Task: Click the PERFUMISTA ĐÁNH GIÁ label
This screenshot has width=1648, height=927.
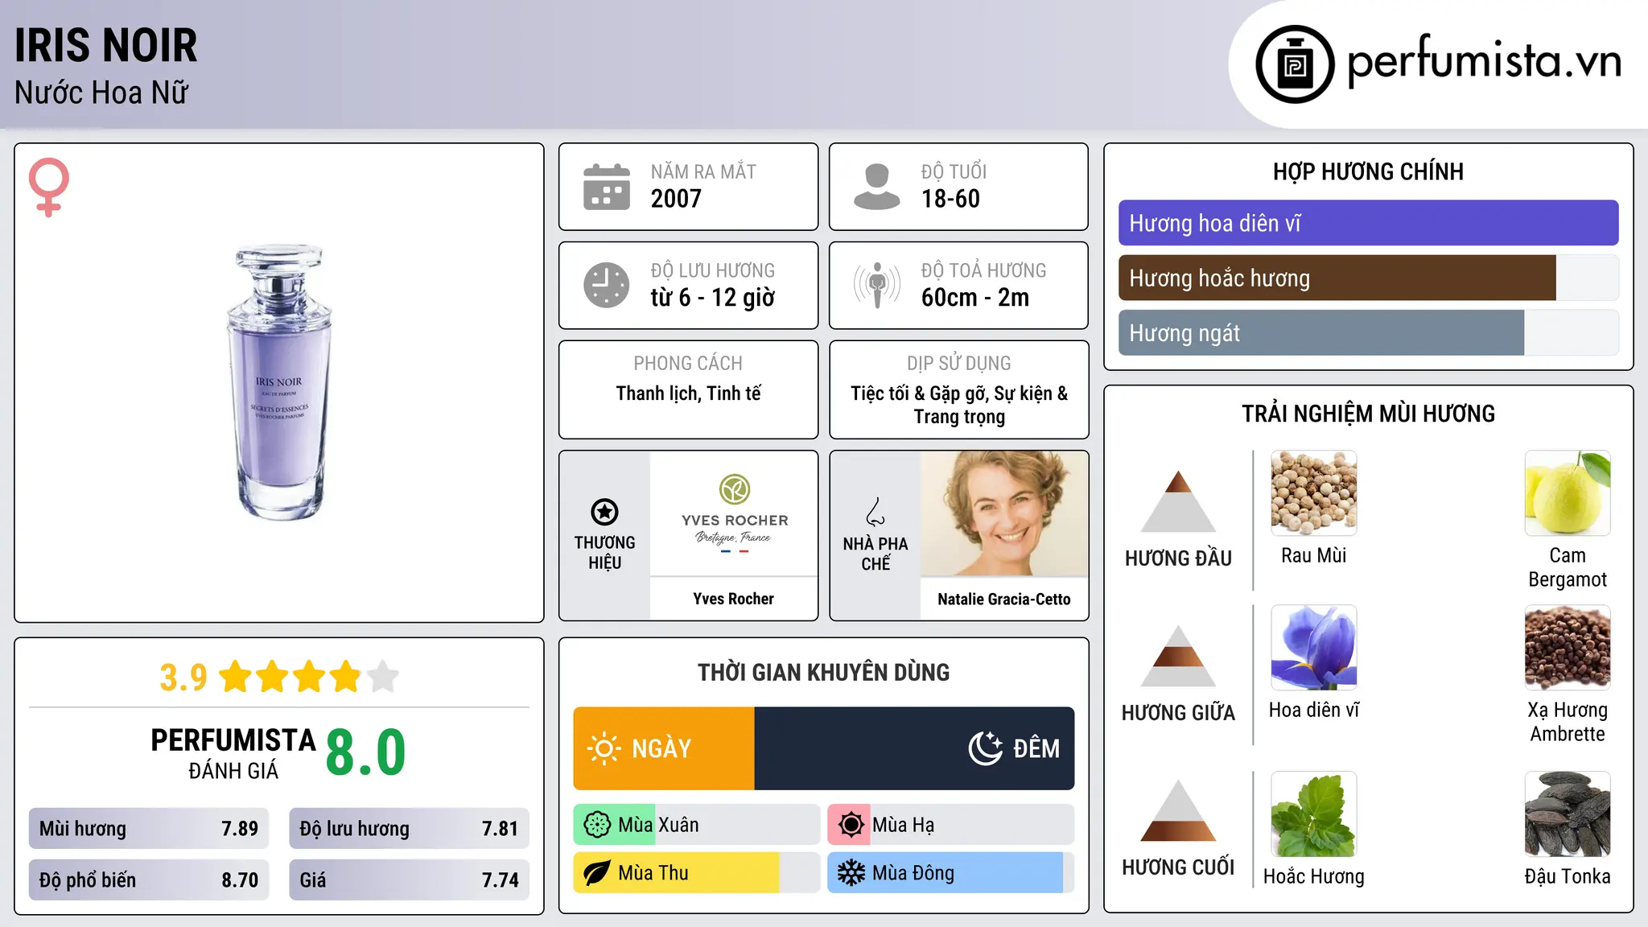Action: (233, 753)
